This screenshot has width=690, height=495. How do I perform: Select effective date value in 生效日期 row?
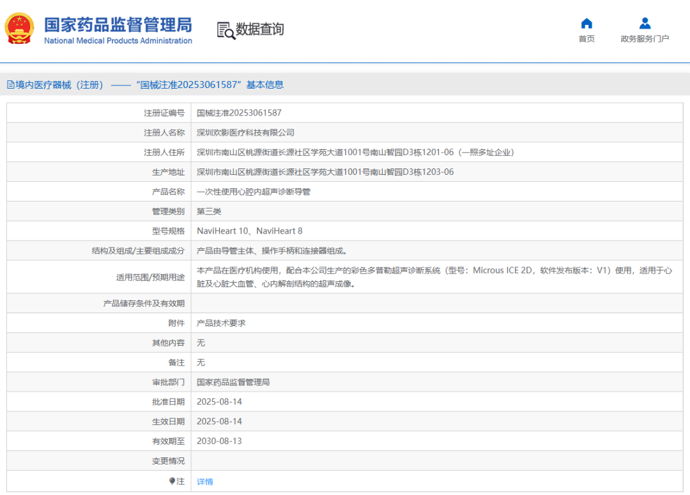[219, 422]
